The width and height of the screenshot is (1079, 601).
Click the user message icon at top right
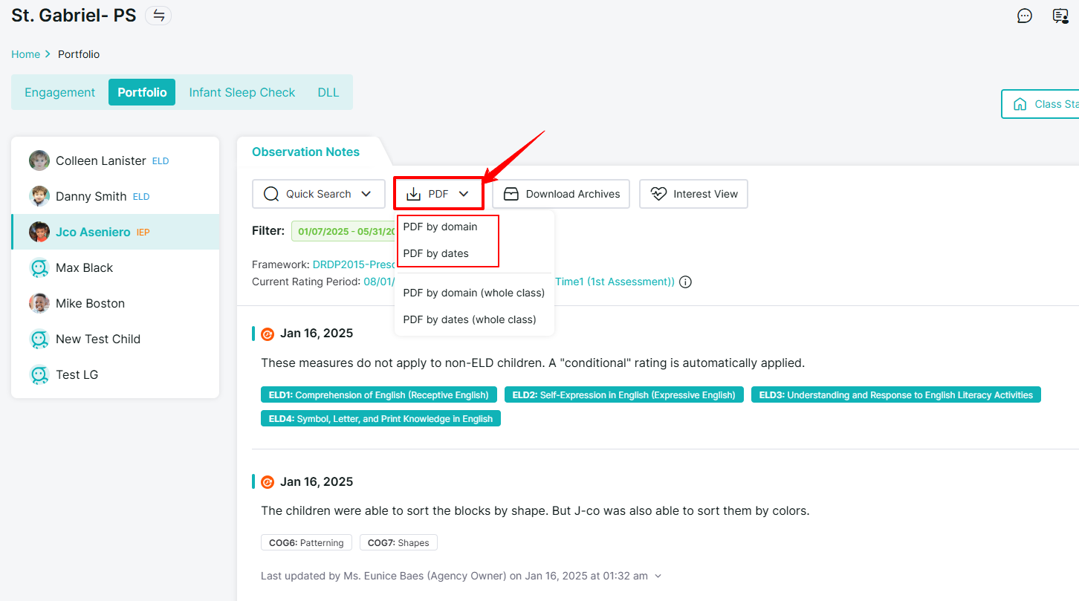click(x=1060, y=16)
